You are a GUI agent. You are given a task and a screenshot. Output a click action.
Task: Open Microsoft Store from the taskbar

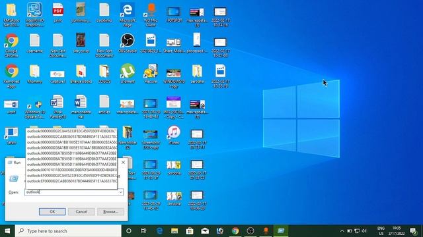190,231
